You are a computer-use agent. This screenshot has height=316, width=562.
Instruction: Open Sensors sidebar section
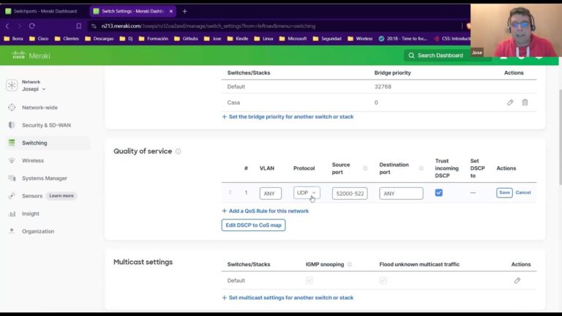click(32, 196)
